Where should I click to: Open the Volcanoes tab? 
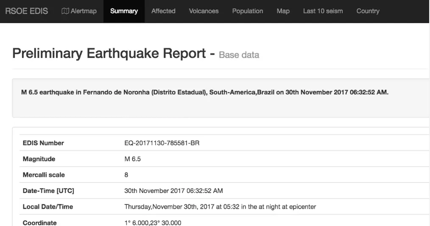[x=204, y=11]
